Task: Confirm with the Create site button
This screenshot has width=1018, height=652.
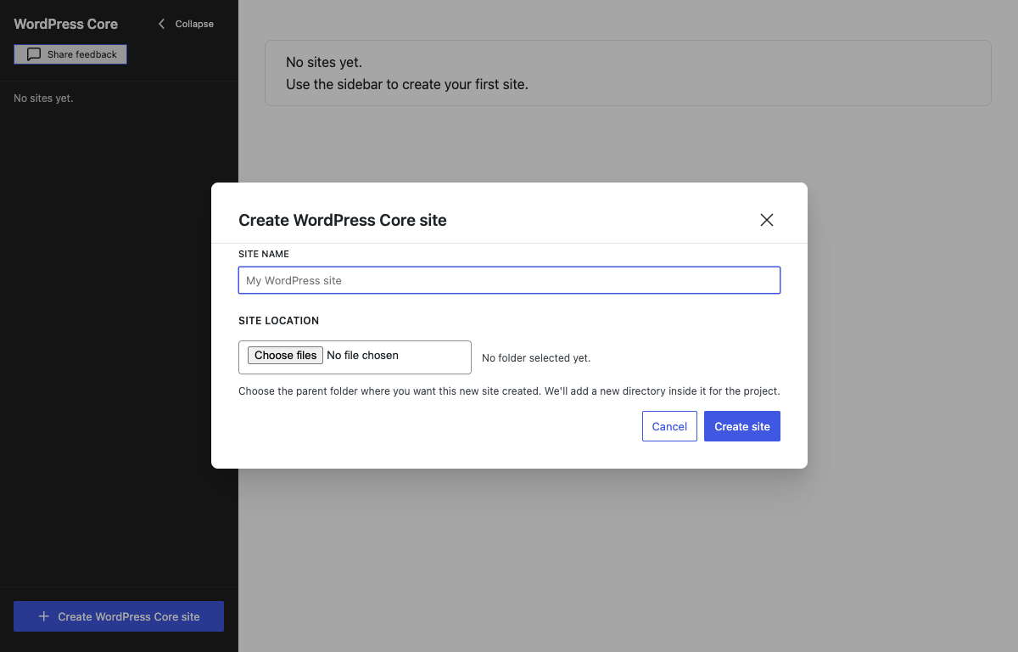Action: click(x=742, y=426)
